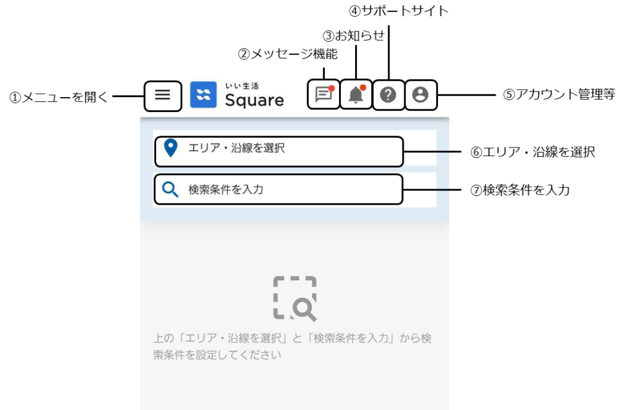Viewport: 637px width, 410px height.
Task: Open the support site question mark icon
Action: coord(388,95)
